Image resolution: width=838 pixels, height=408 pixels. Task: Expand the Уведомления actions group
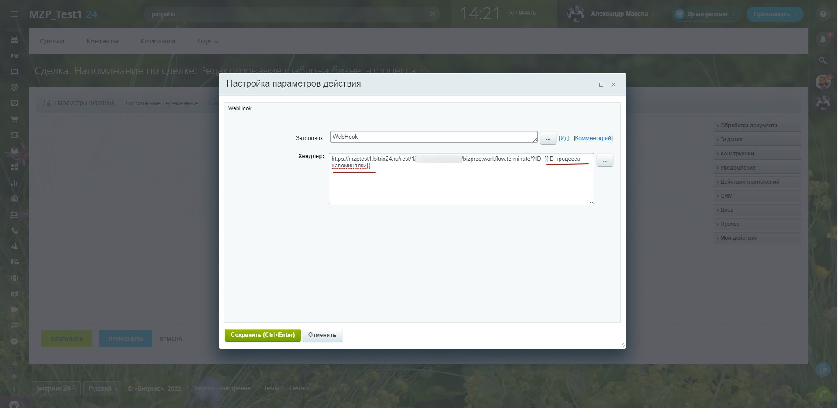pos(757,168)
